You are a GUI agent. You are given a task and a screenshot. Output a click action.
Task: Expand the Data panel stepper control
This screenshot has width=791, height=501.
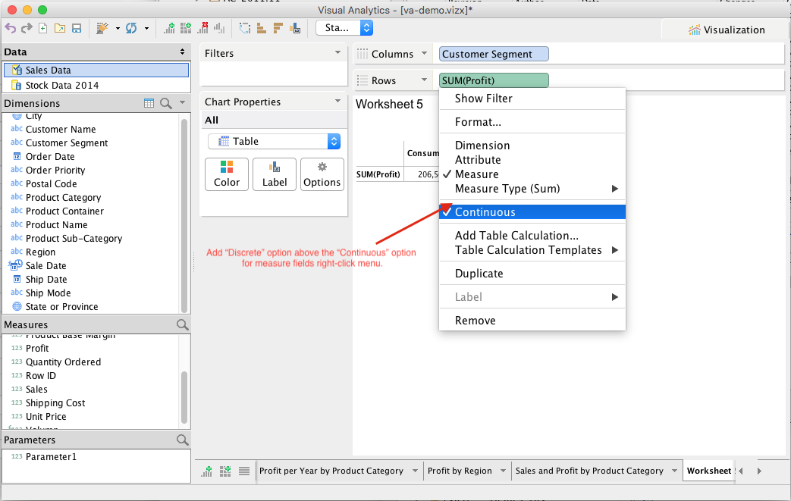coord(182,52)
